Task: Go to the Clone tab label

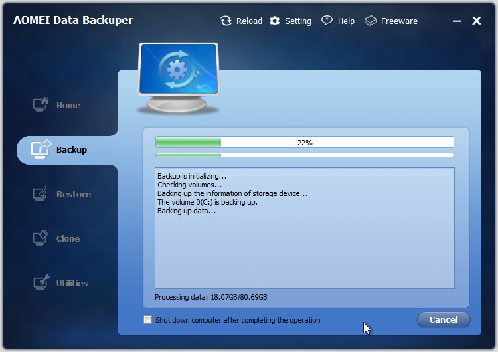Action: [68, 238]
